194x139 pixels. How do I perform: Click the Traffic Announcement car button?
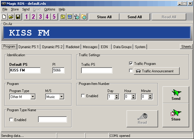[x=157, y=71]
